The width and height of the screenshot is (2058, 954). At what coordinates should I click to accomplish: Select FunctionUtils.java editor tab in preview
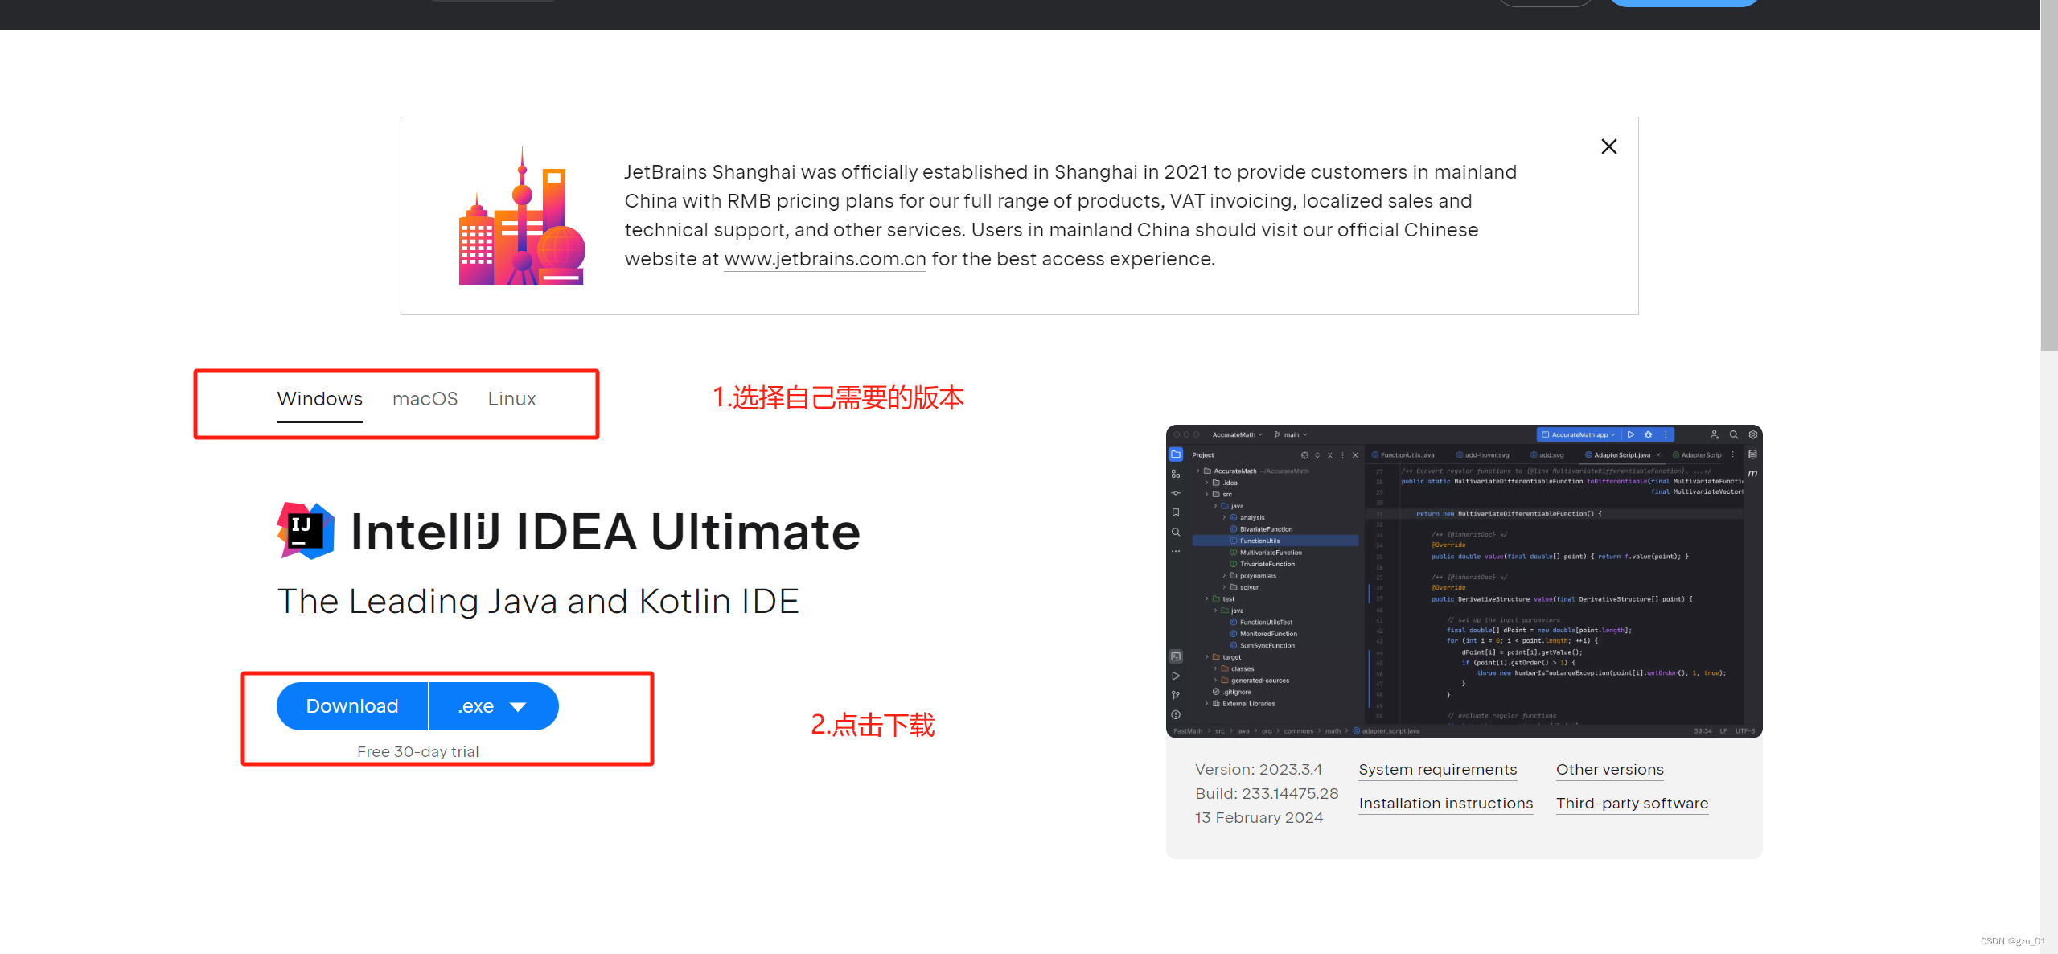[1403, 455]
